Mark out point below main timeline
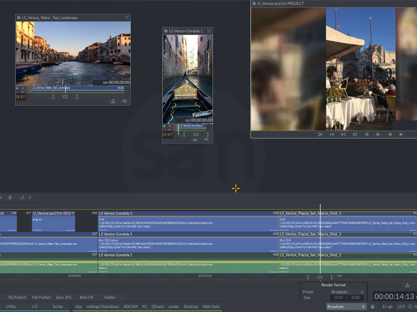The height and width of the screenshot is (312, 417). (332, 277)
